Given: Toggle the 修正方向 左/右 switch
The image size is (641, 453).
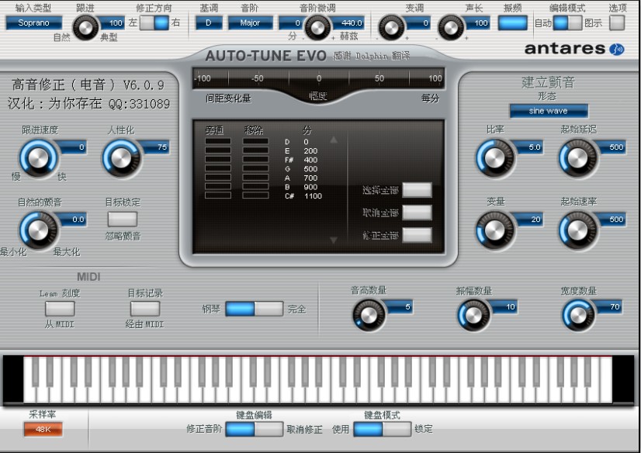Looking at the screenshot, I should click(x=154, y=22).
